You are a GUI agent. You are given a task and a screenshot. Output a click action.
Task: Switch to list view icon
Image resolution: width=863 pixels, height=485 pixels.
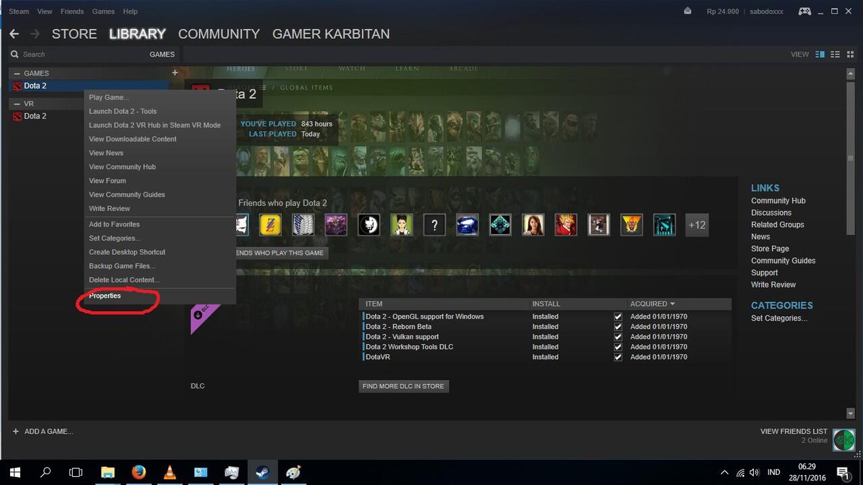[835, 55]
